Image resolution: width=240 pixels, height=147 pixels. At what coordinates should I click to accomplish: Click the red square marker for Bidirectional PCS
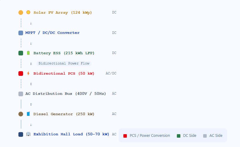click(21, 73)
